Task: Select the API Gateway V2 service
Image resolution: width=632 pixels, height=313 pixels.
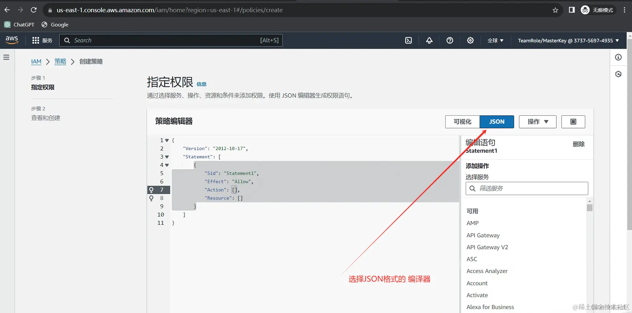Action: [487, 247]
